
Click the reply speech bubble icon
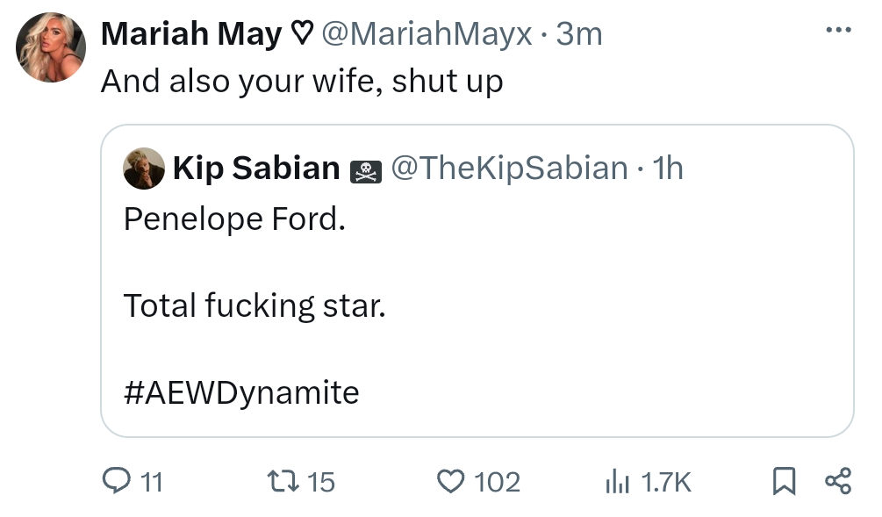117,481
